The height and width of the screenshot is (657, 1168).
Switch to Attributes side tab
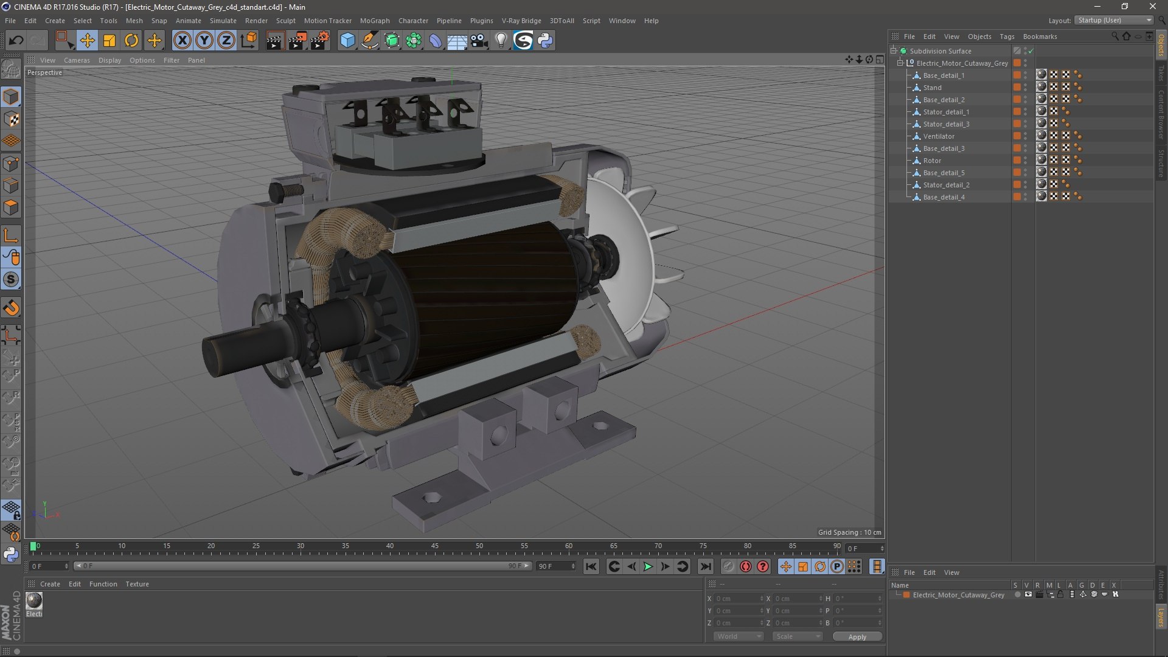[1161, 585]
